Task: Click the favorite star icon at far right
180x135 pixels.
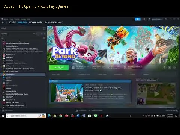Action: click(x=174, y=67)
